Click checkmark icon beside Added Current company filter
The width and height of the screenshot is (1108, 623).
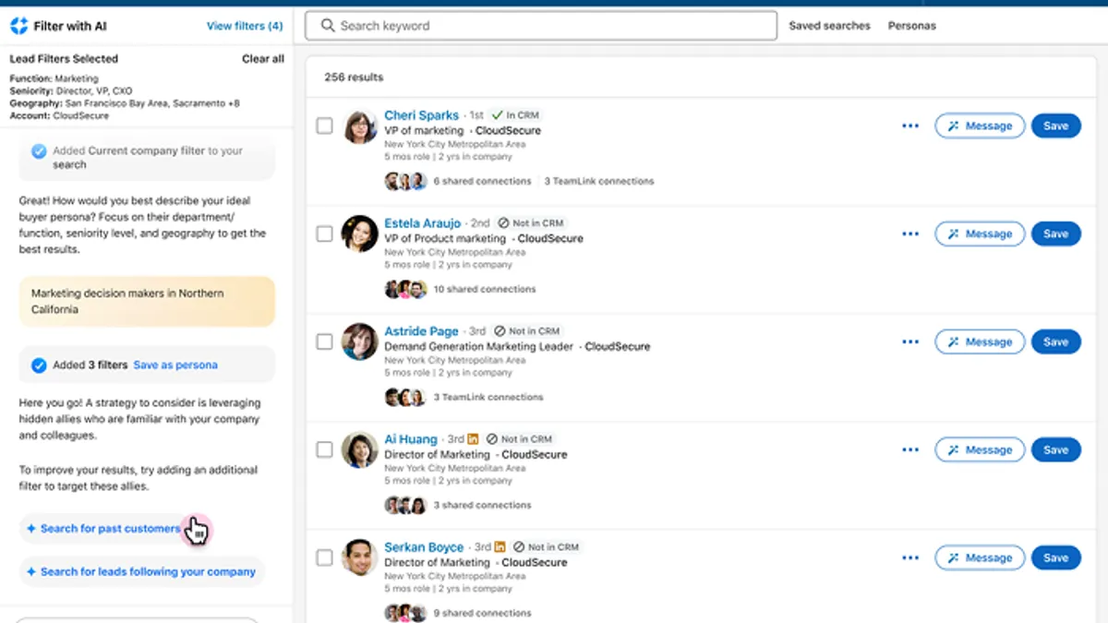click(39, 151)
